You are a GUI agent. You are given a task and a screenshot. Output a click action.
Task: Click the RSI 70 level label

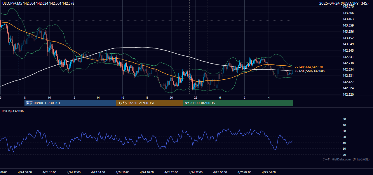click(344, 125)
